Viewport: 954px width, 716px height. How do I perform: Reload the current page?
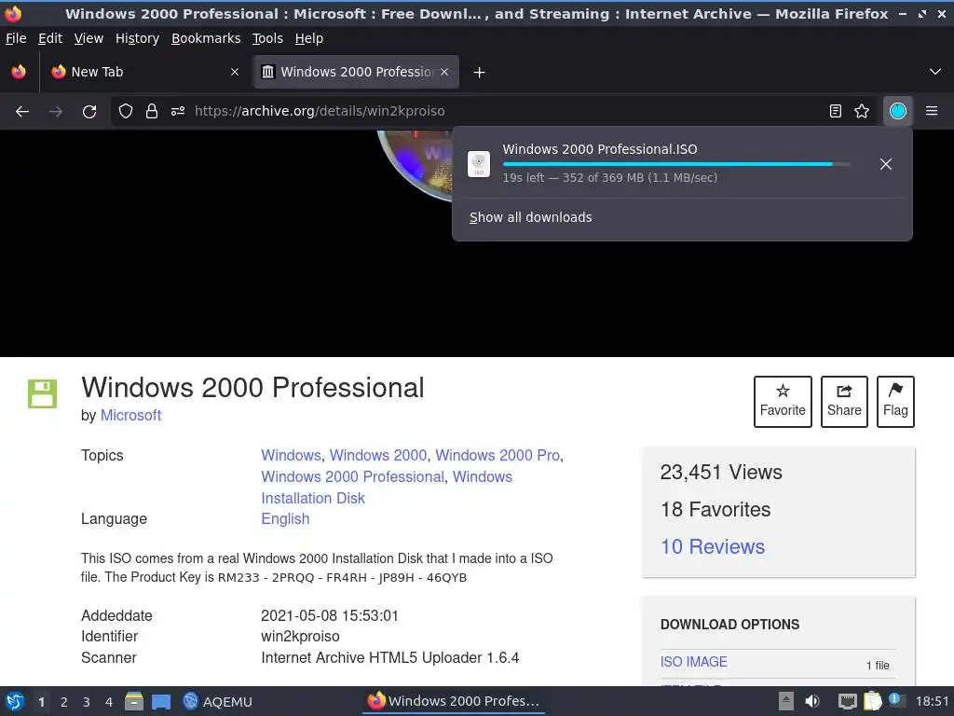89,112
